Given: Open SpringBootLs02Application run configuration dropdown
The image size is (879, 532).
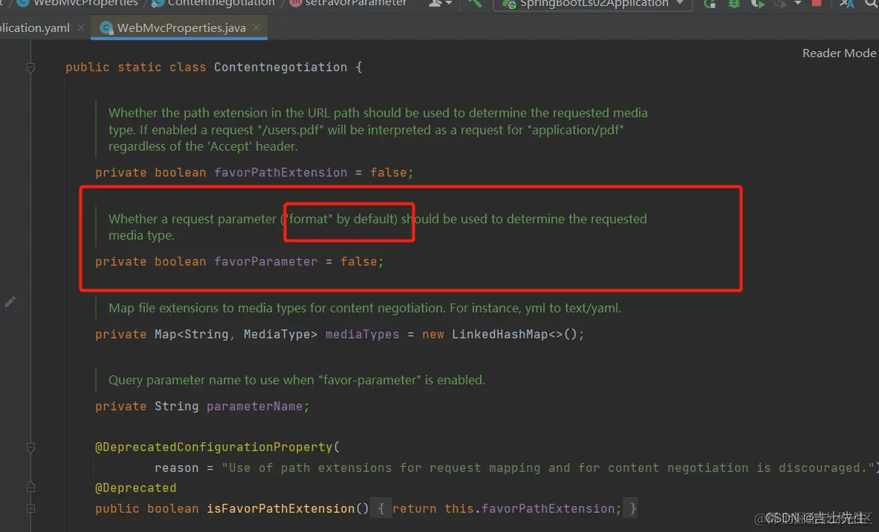Looking at the screenshot, I should 592,4.
